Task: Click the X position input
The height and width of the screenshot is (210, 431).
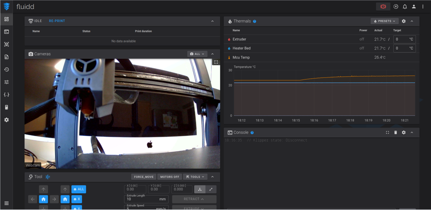Action: 135,189
